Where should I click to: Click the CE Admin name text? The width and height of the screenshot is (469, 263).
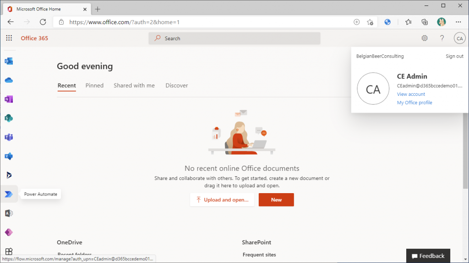tap(412, 76)
